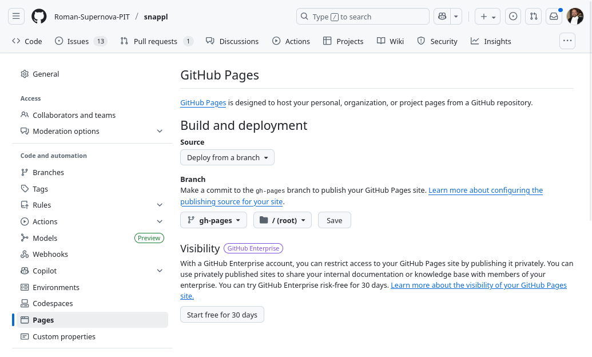Open notifications inbox icon
Viewport: 592px width, 357px height.
554,17
